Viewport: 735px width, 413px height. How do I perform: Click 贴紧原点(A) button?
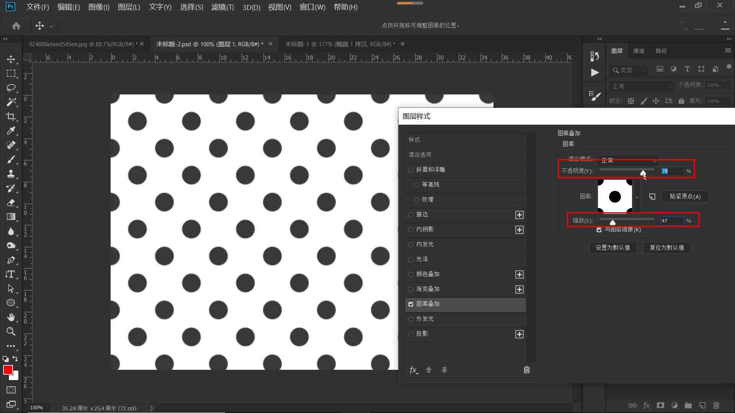[685, 197]
